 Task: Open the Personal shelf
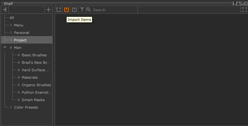(21, 33)
